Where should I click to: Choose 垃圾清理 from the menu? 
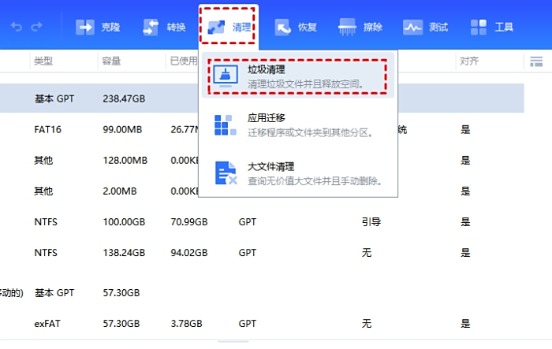pyautogui.click(x=298, y=76)
